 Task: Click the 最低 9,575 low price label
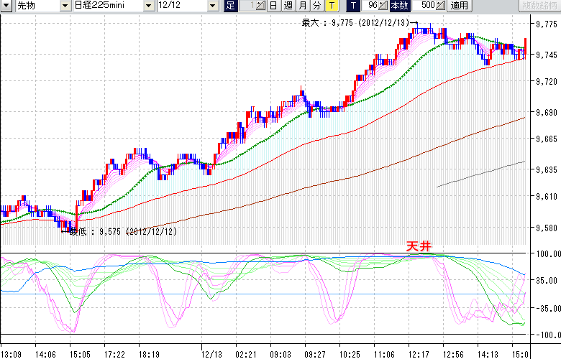[122, 232]
